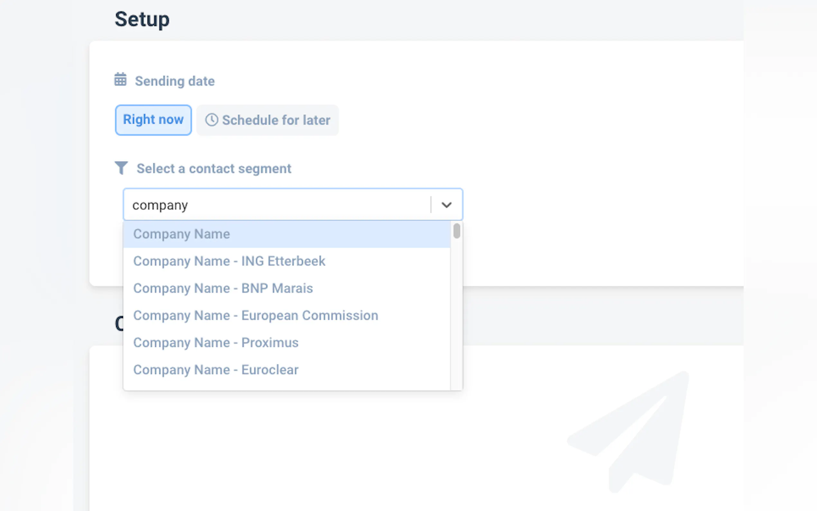Click the clock icon on Schedule for later

click(x=212, y=120)
